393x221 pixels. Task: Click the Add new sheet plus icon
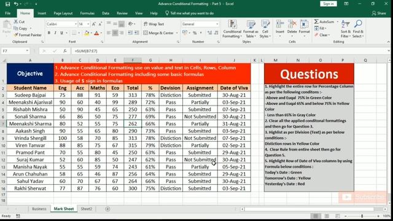pos(107,209)
